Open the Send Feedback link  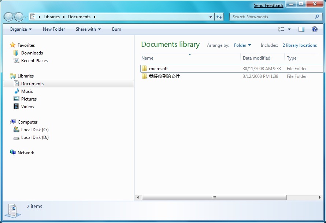point(268,5)
